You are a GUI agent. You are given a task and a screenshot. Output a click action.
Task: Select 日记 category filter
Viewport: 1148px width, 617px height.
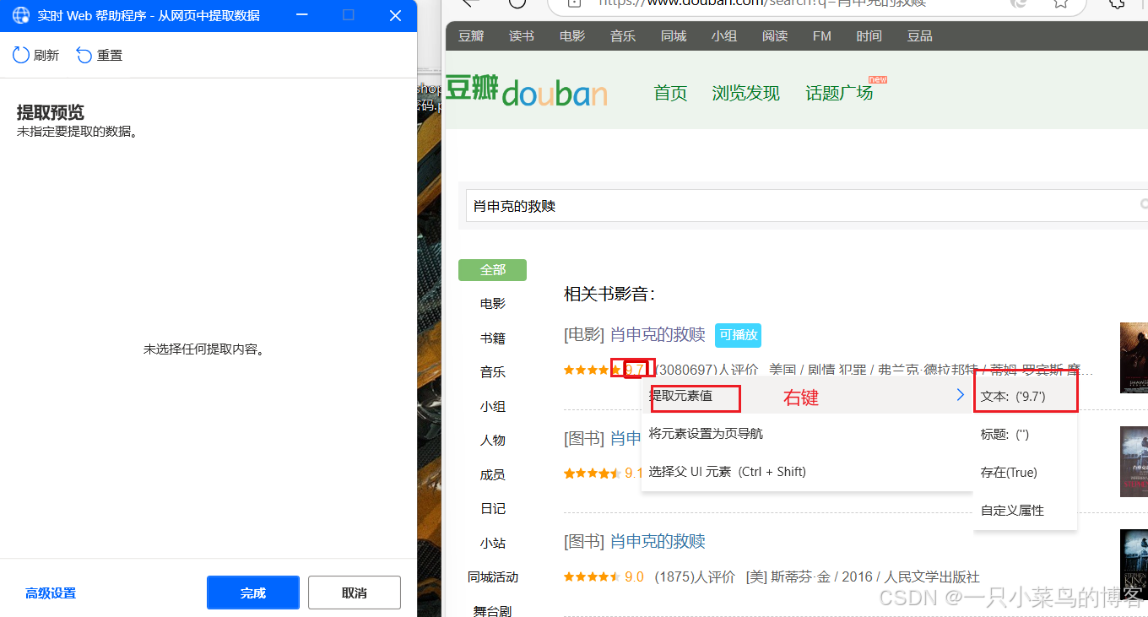(493, 508)
